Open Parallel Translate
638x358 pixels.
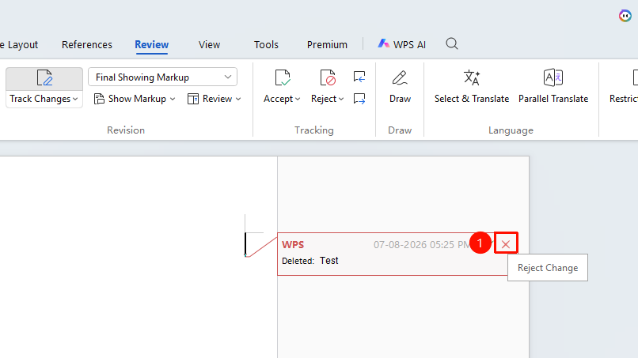pos(553,87)
